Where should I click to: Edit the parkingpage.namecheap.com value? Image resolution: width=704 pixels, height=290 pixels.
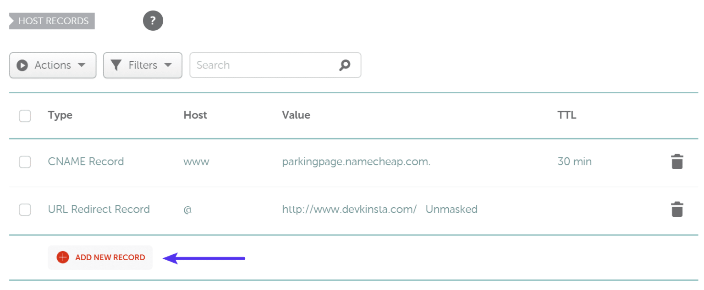356,161
